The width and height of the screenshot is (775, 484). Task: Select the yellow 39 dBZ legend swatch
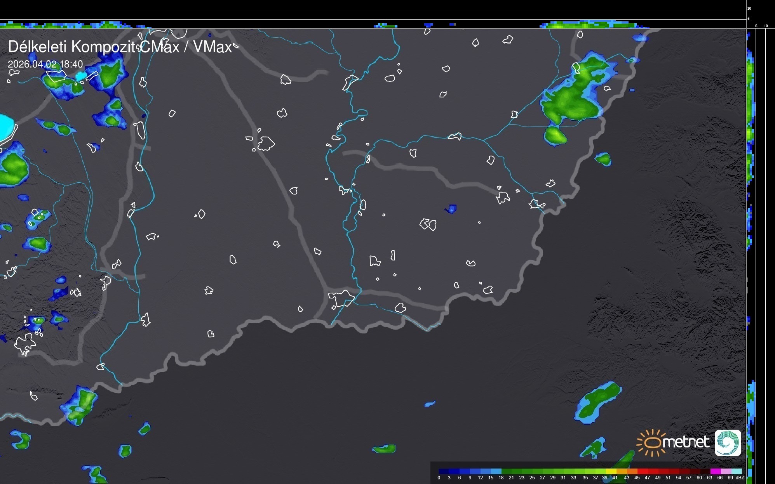(x=611, y=471)
